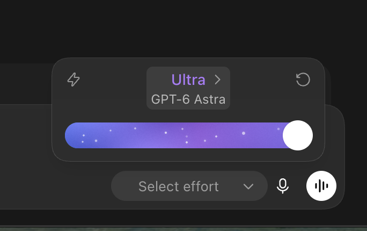Image resolution: width=367 pixels, height=231 pixels.
Task: Click the purple Ultra label
Action: 188,80
